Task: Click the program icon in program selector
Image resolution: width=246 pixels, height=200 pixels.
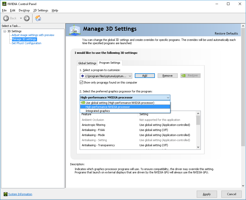Action: click(83, 76)
